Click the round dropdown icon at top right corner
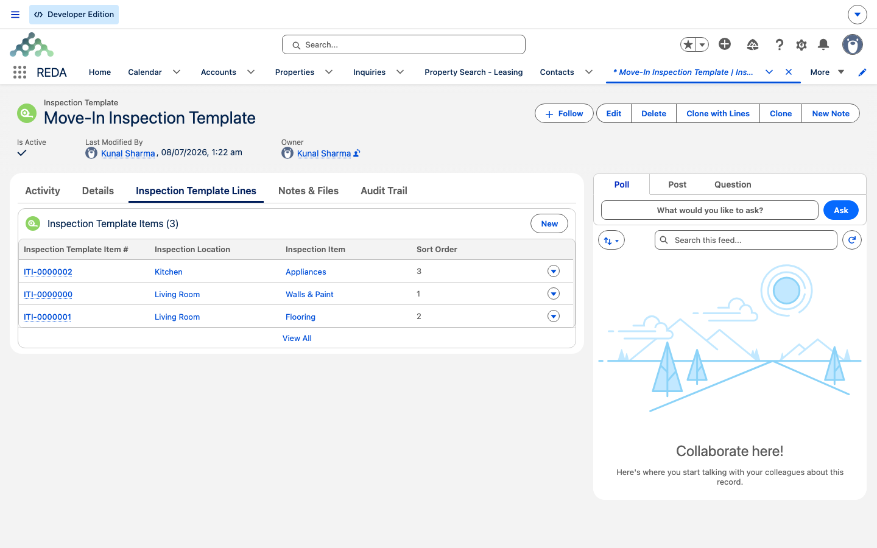The width and height of the screenshot is (877, 548). pos(858,15)
